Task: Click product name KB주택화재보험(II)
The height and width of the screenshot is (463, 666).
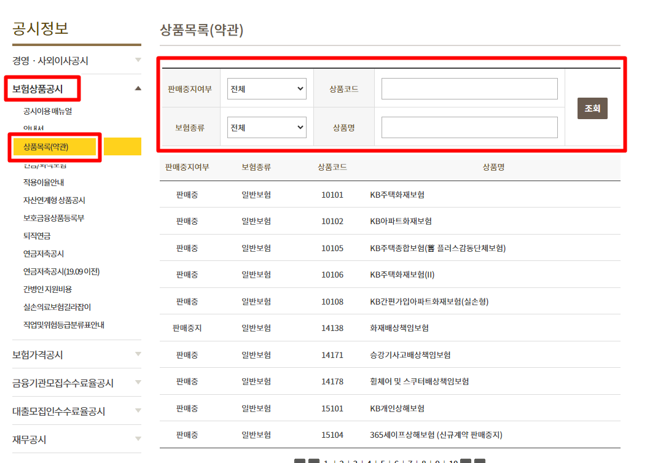Action: [402, 274]
